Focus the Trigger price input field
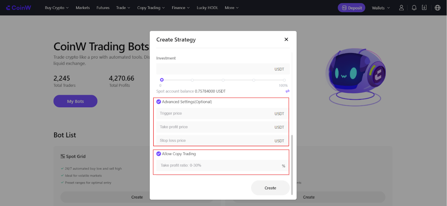The image size is (447, 206). (223, 114)
